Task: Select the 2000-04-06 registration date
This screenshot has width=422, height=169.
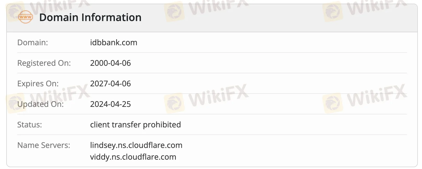Action: click(x=110, y=63)
